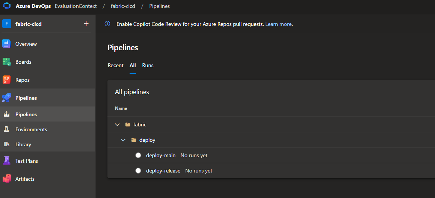
Task: Open the Overview sidebar icon
Action: pyautogui.click(x=6, y=44)
